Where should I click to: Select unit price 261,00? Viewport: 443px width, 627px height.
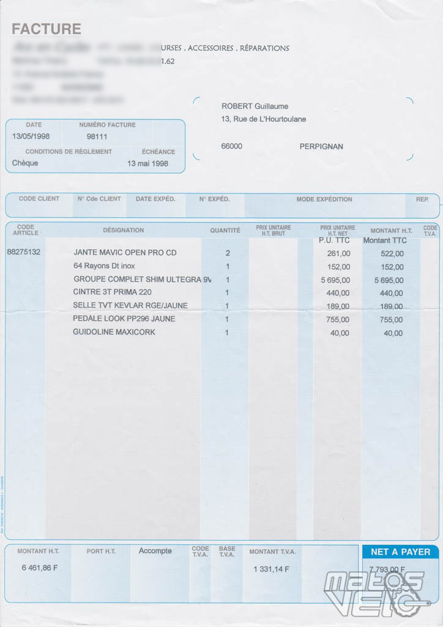(338, 253)
